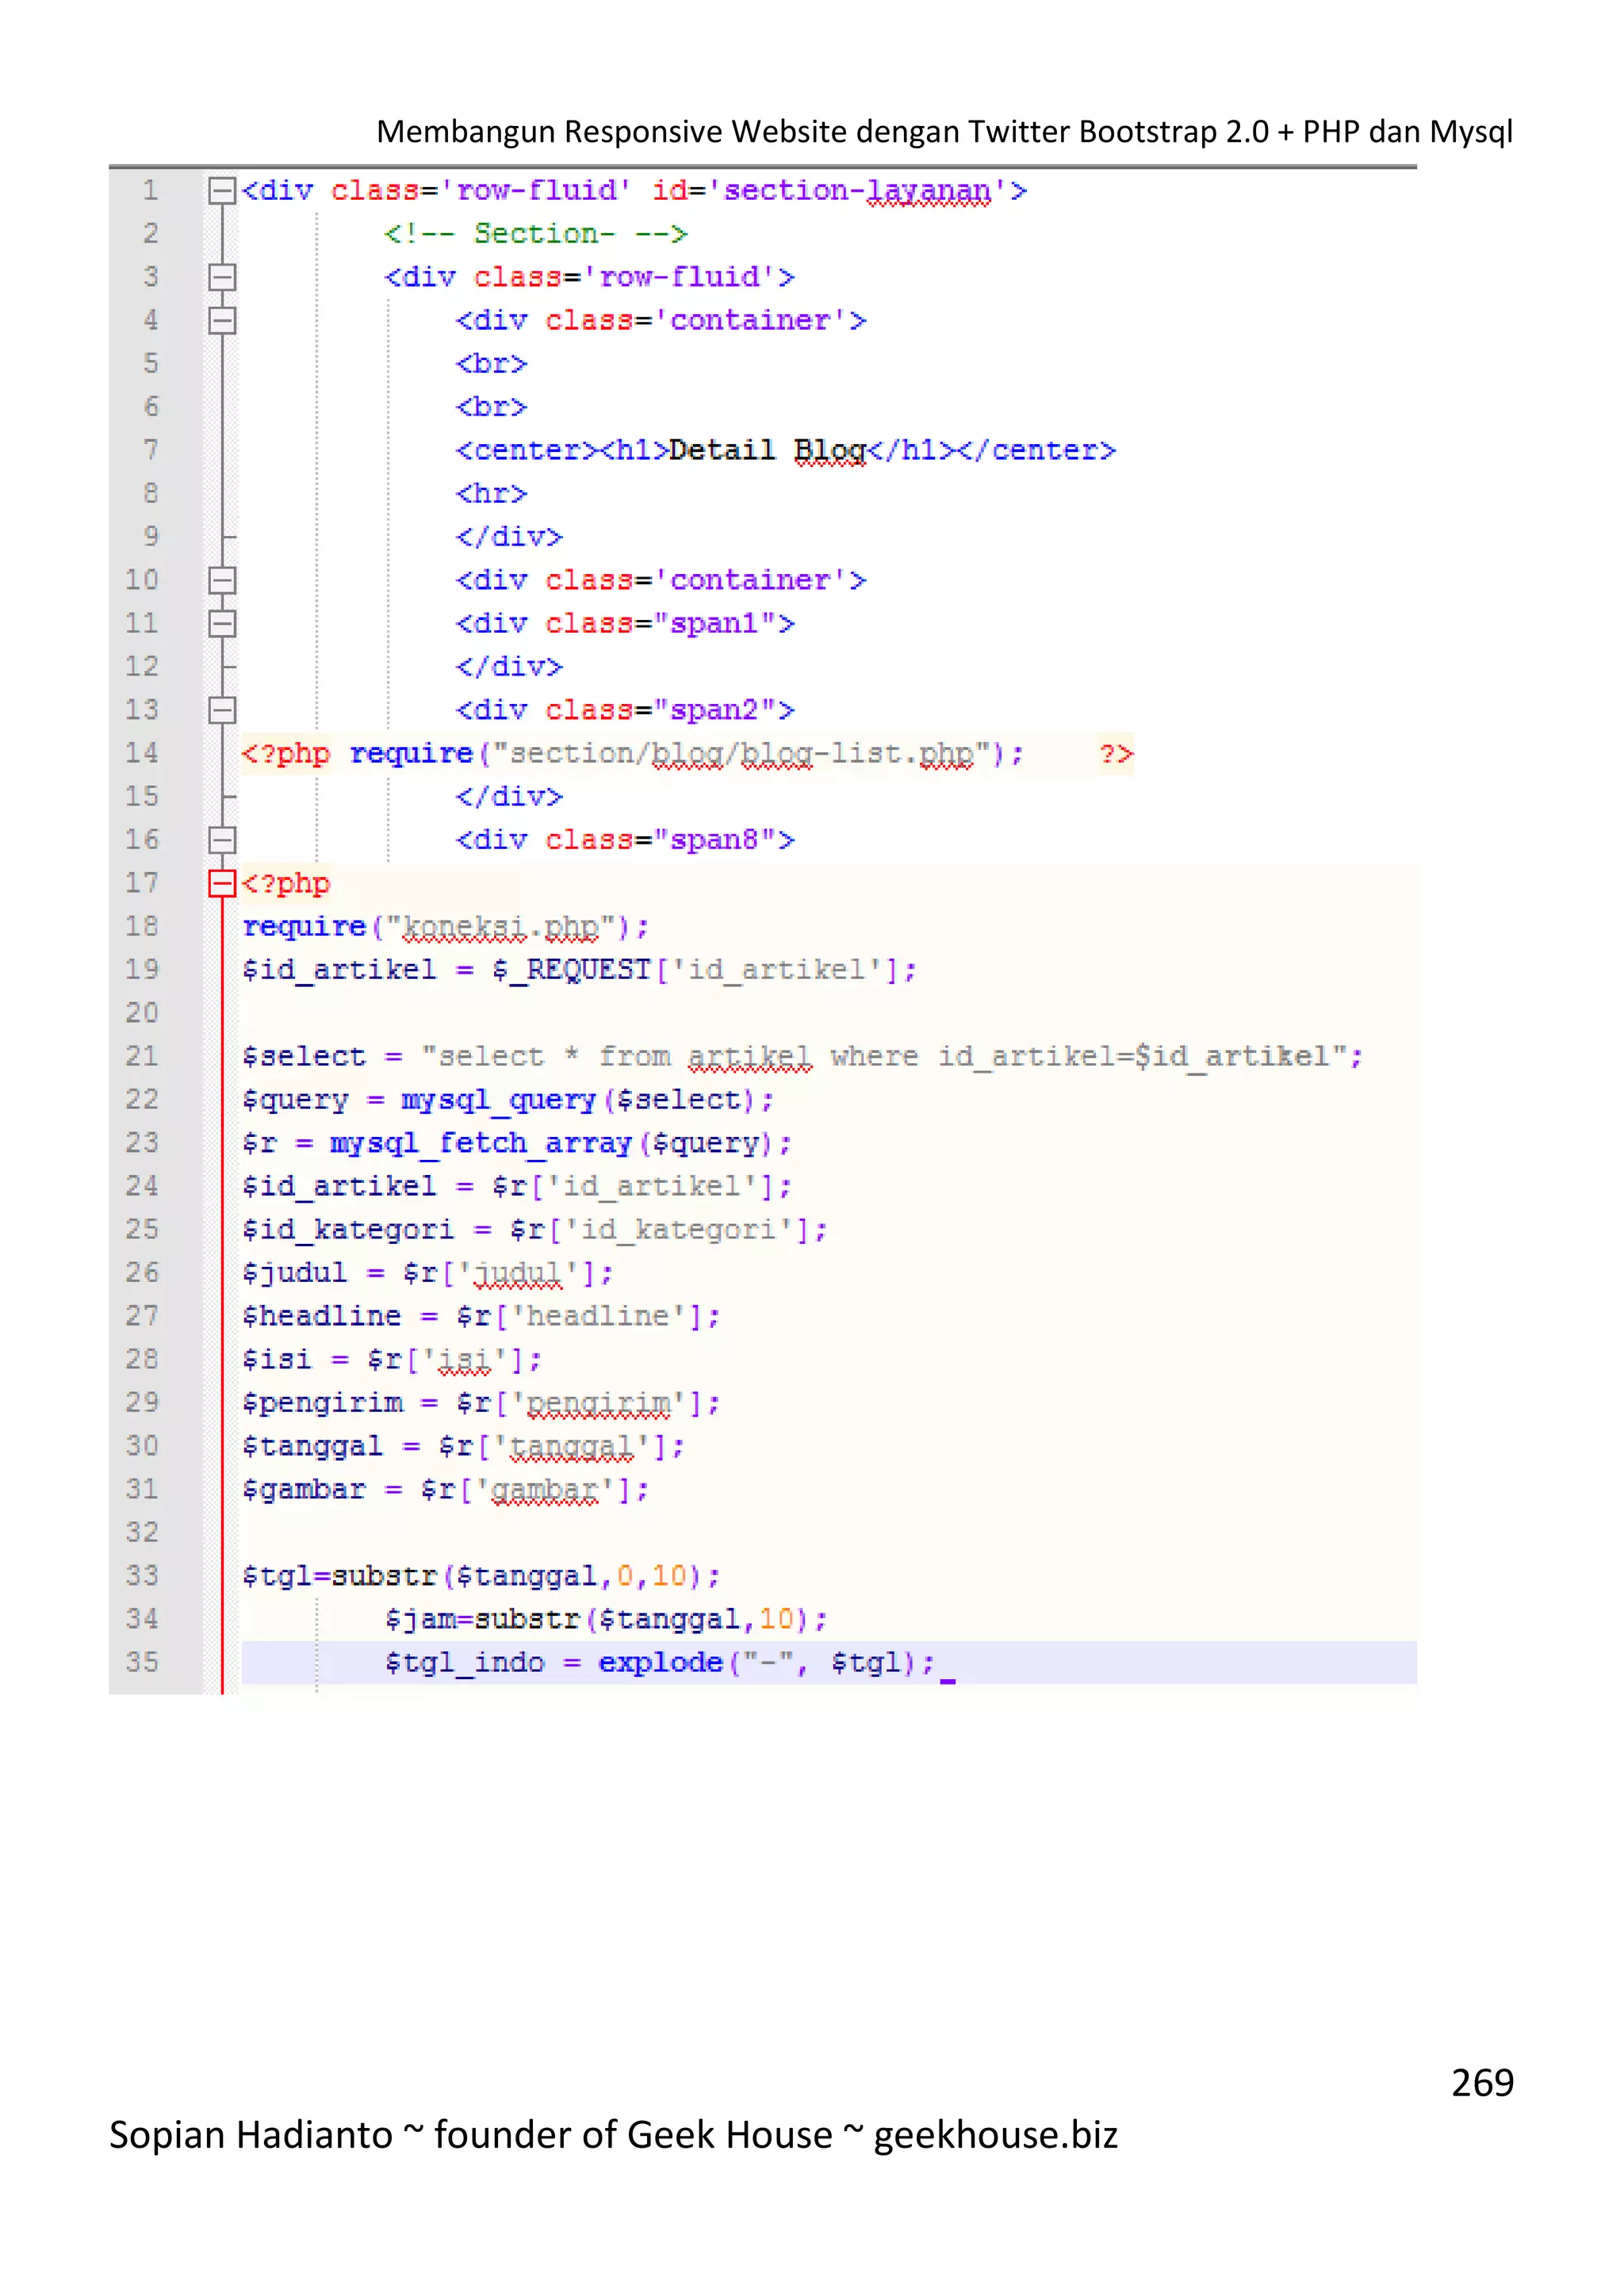Click the $pengirim assignment line
Image resolution: width=1624 pixels, height=2296 pixels.
pos(481,1404)
